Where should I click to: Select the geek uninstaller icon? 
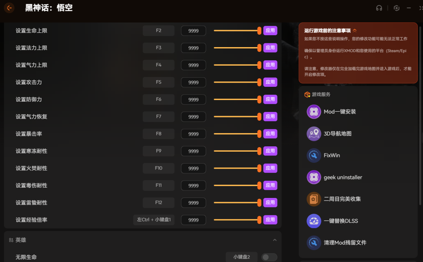click(x=314, y=177)
